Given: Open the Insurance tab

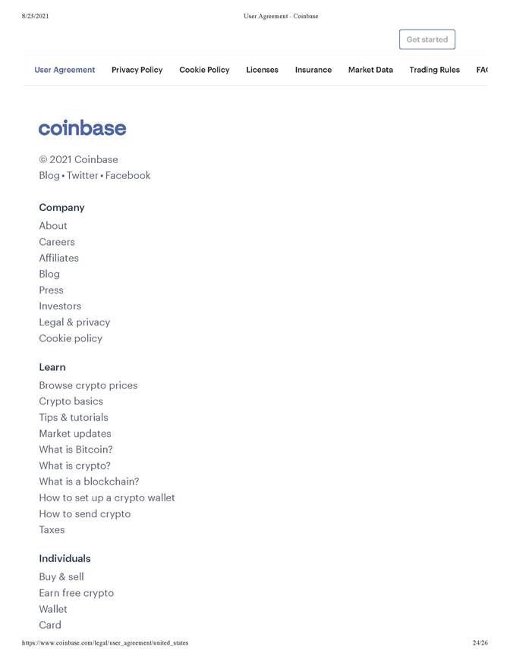Looking at the screenshot, I should coord(313,70).
